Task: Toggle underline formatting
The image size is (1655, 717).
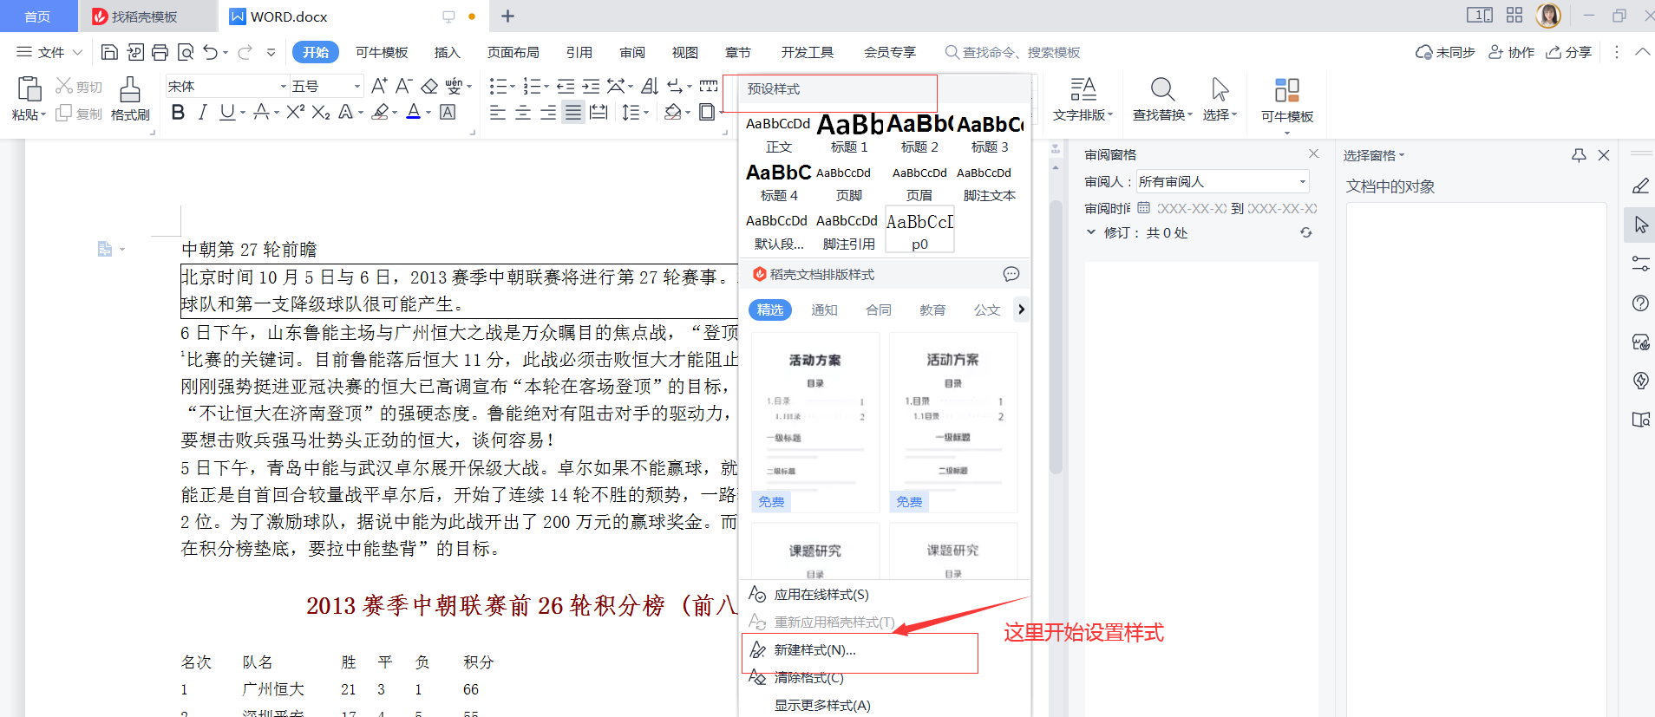Action: click(x=226, y=112)
